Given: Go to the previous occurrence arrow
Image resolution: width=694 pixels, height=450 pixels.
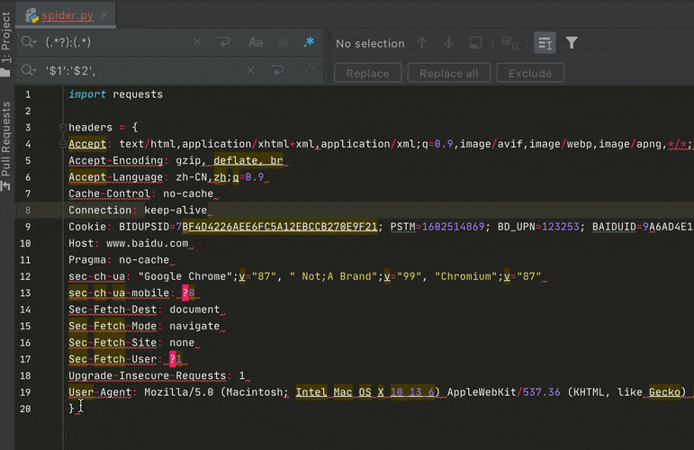Looking at the screenshot, I should coord(421,43).
